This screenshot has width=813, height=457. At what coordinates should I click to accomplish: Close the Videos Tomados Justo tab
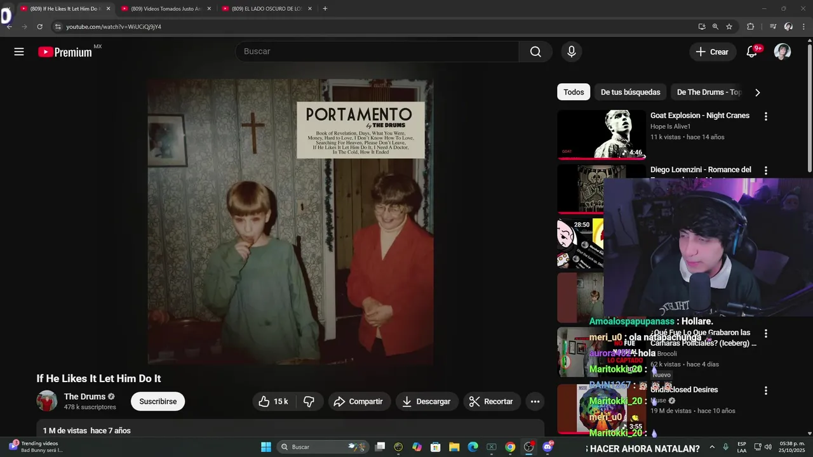pyautogui.click(x=208, y=9)
